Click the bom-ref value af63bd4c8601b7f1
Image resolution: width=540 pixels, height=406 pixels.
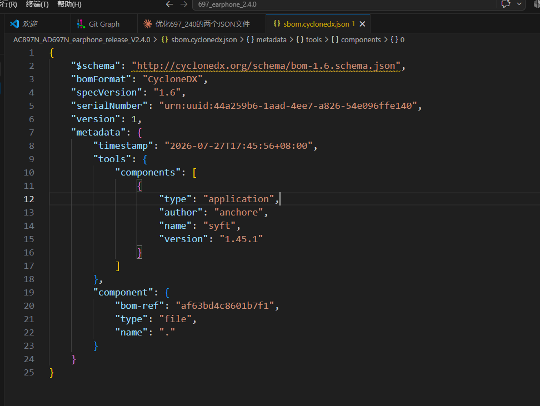point(224,306)
